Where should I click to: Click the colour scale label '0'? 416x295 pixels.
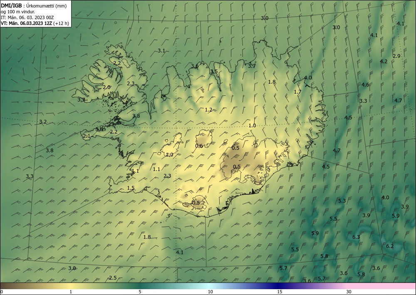click(x=2, y=292)
